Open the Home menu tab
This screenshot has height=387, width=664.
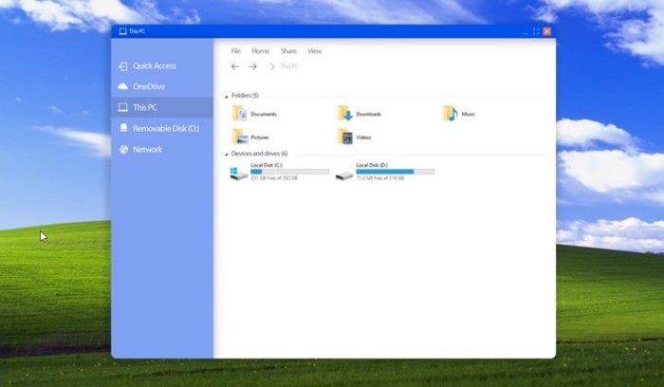[x=260, y=51]
